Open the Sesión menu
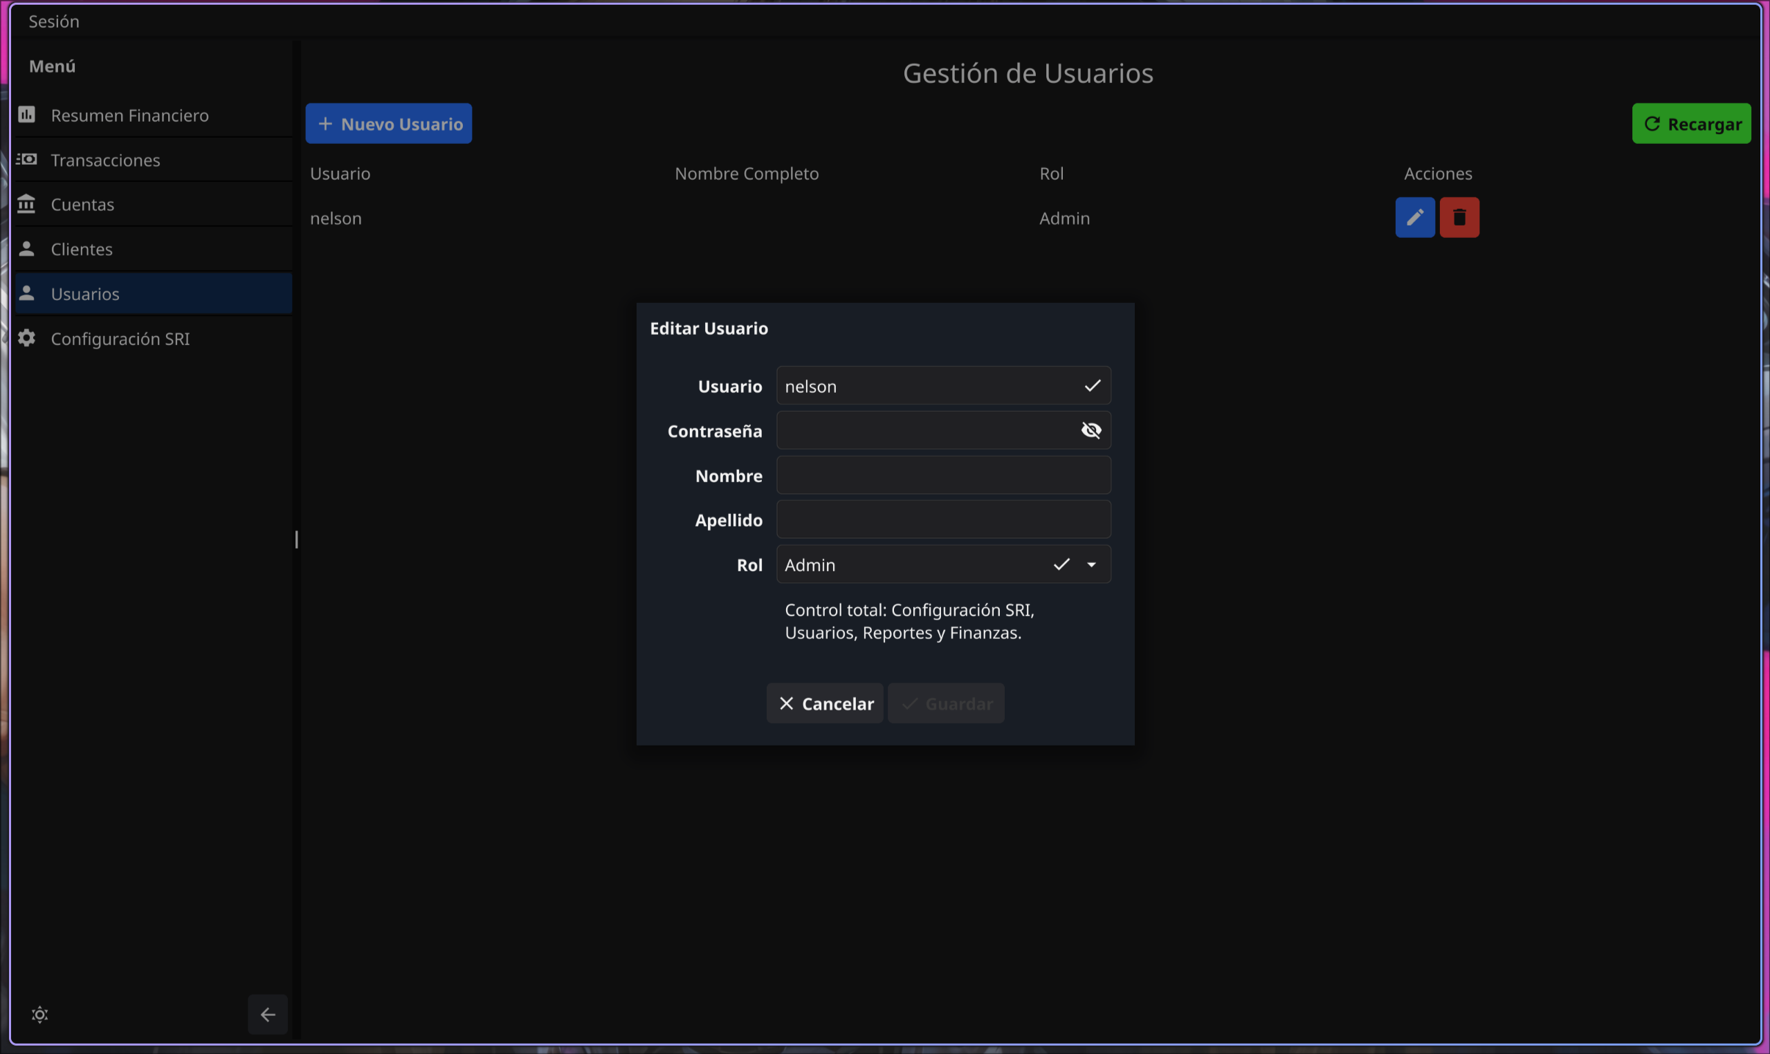 pos(54,21)
